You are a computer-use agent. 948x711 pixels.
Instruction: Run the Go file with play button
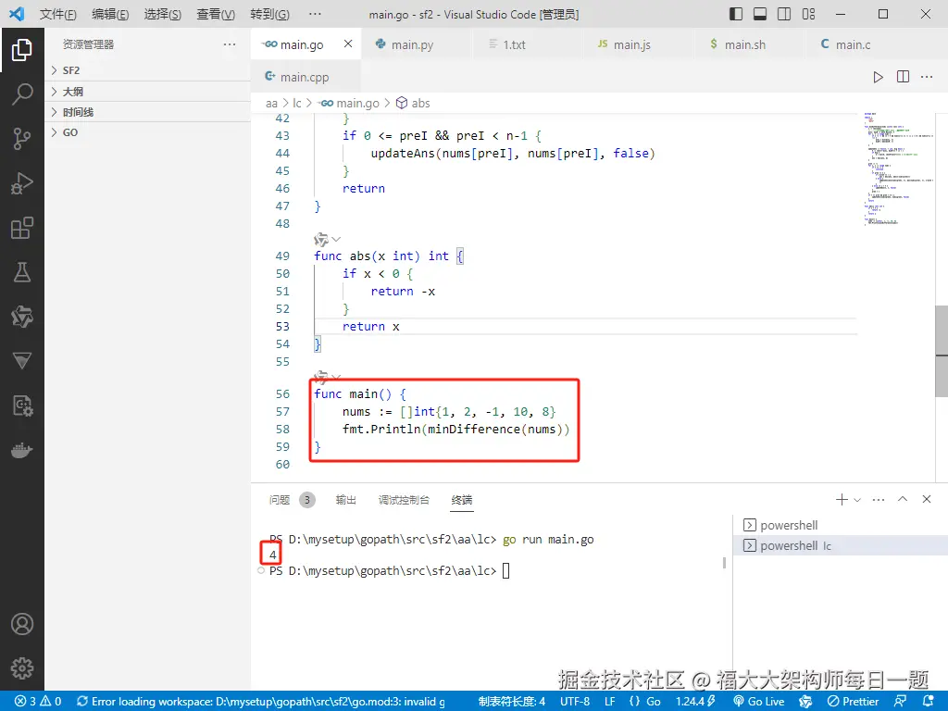(x=878, y=77)
